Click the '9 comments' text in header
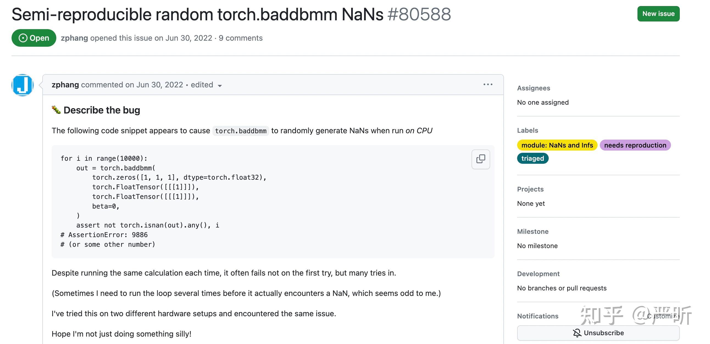The image size is (710, 344). [x=241, y=38]
